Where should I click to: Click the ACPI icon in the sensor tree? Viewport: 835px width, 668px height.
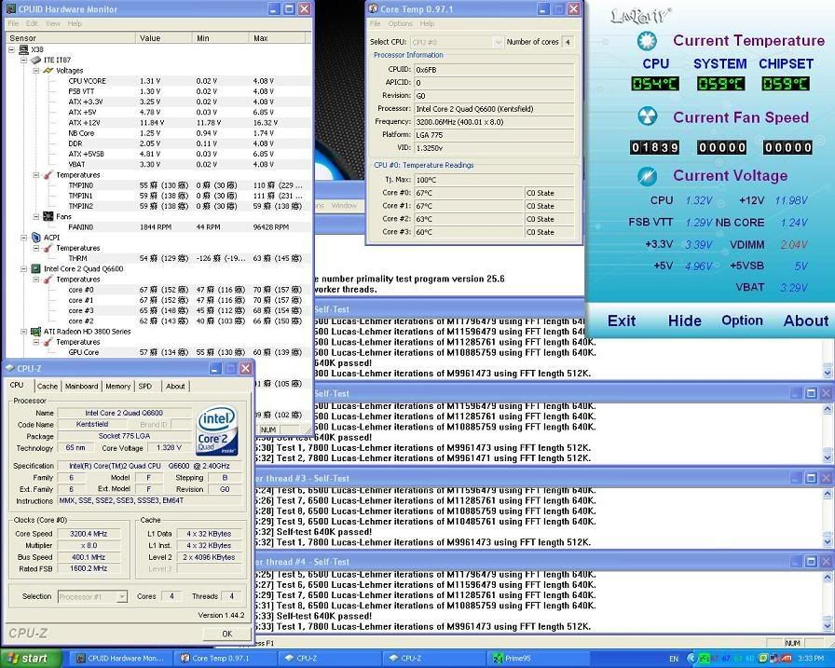coord(36,238)
